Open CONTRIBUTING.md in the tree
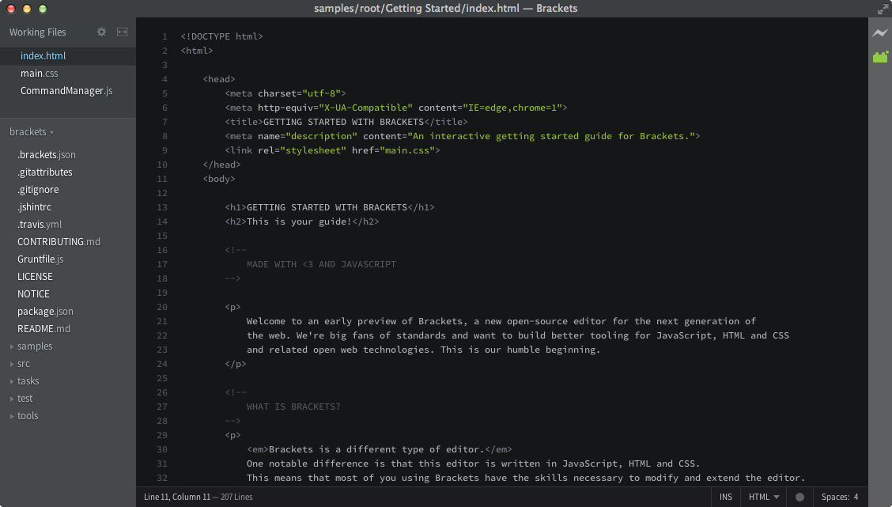The height and width of the screenshot is (507, 892). 59,242
